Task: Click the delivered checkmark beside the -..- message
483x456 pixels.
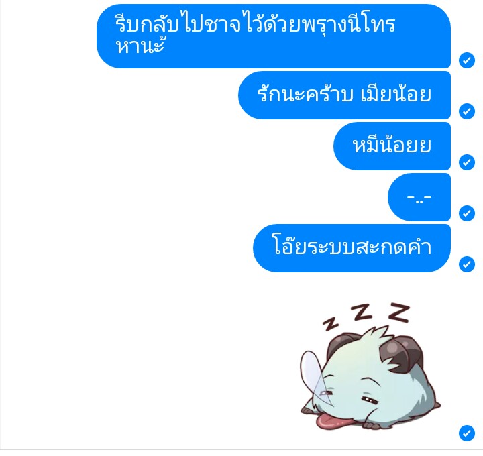Action: [x=467, y=213]
